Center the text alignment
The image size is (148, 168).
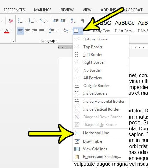point(28,31)
